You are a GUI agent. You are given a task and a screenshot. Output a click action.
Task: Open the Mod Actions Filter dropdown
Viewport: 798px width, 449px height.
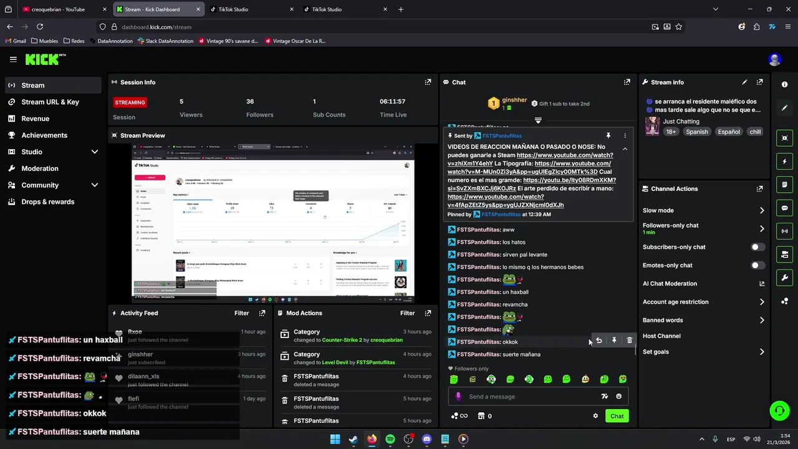click(407, 313)
